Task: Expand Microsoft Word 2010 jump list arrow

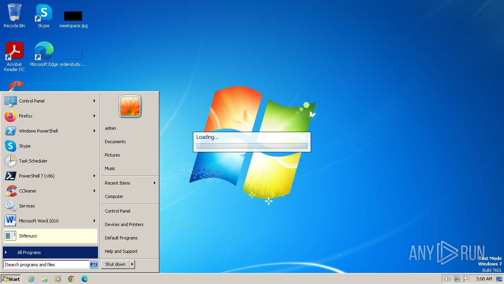Action: (x=94, y=221)
